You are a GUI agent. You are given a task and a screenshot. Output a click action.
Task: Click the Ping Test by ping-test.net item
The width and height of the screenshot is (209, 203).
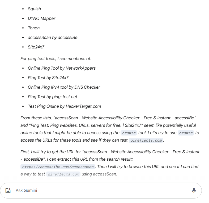coord(53,97)
